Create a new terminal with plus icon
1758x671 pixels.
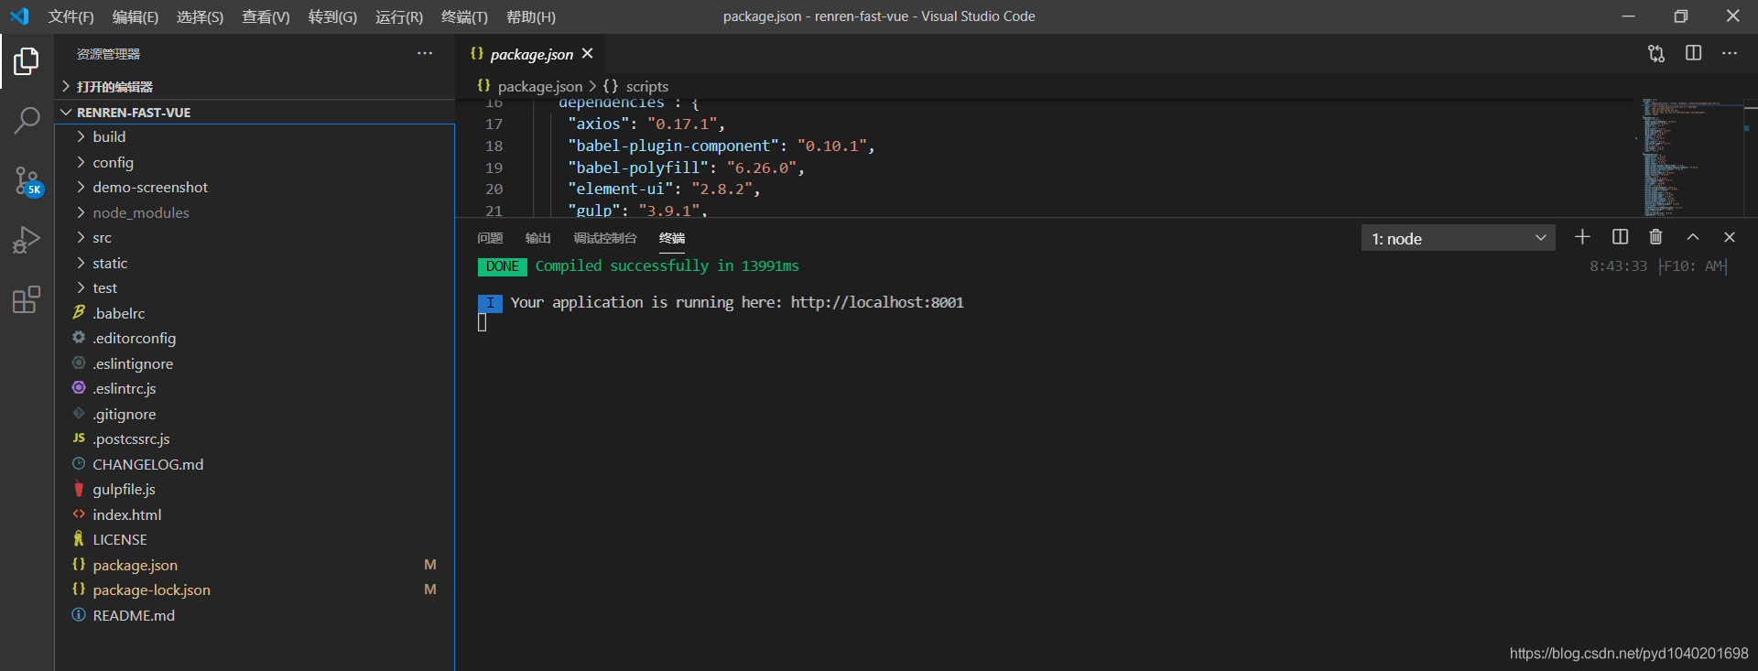coord(1582,237)
